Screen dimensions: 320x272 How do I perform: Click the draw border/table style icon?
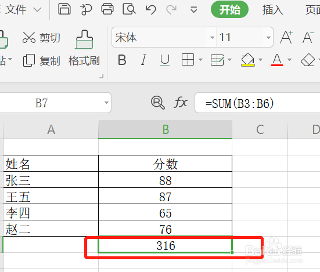pyautogui.click(x=217, y=60)
